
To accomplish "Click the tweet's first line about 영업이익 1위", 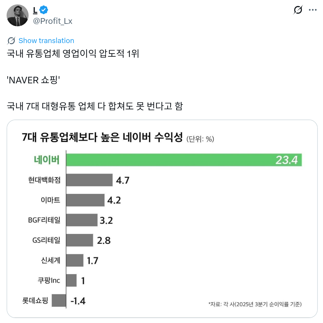I will (73, 53).
